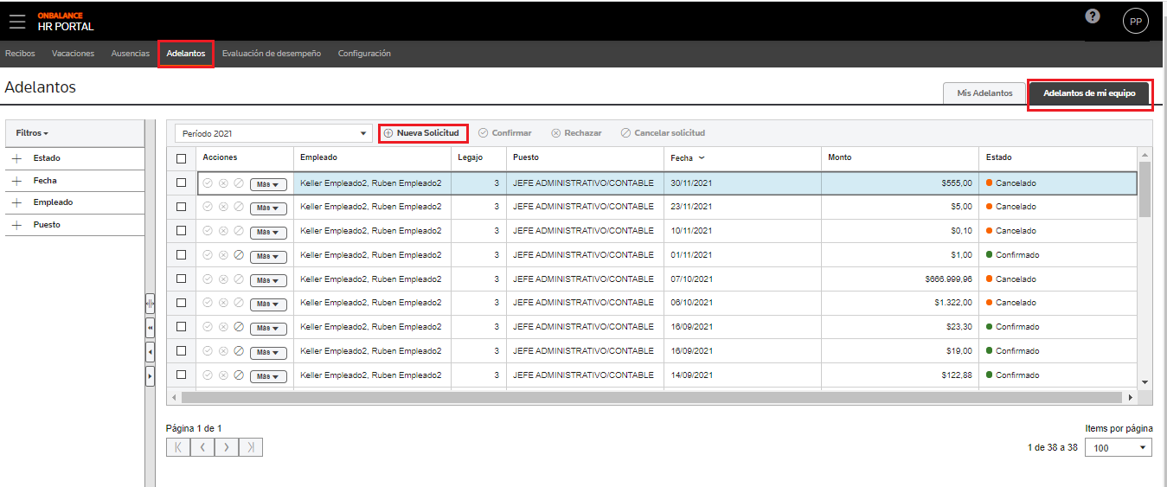Open the hamburger menu icon

(17, 21)
